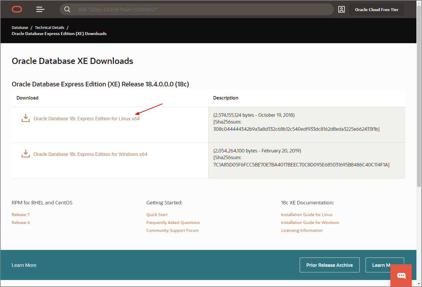This screenshot has height=287, width=422.
Task: Click the Windows Sha256sum hash text
Action: [x=301, y=165]
